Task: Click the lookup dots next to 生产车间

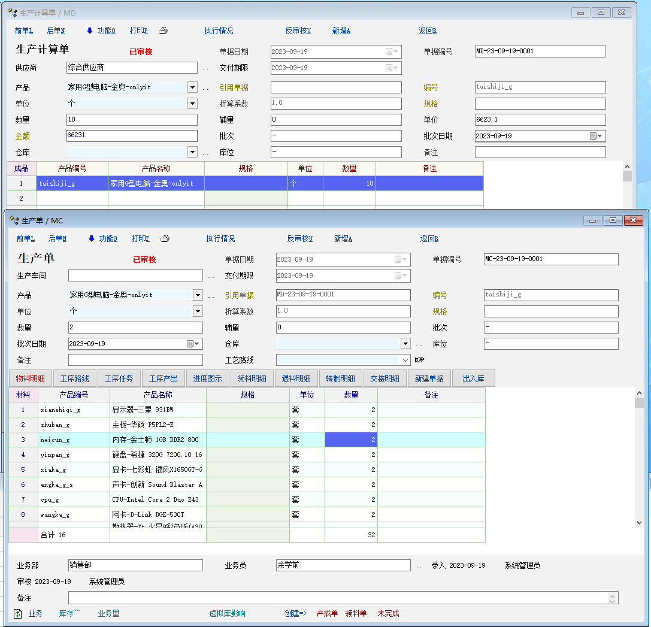Action: click(x=211, y=276)
